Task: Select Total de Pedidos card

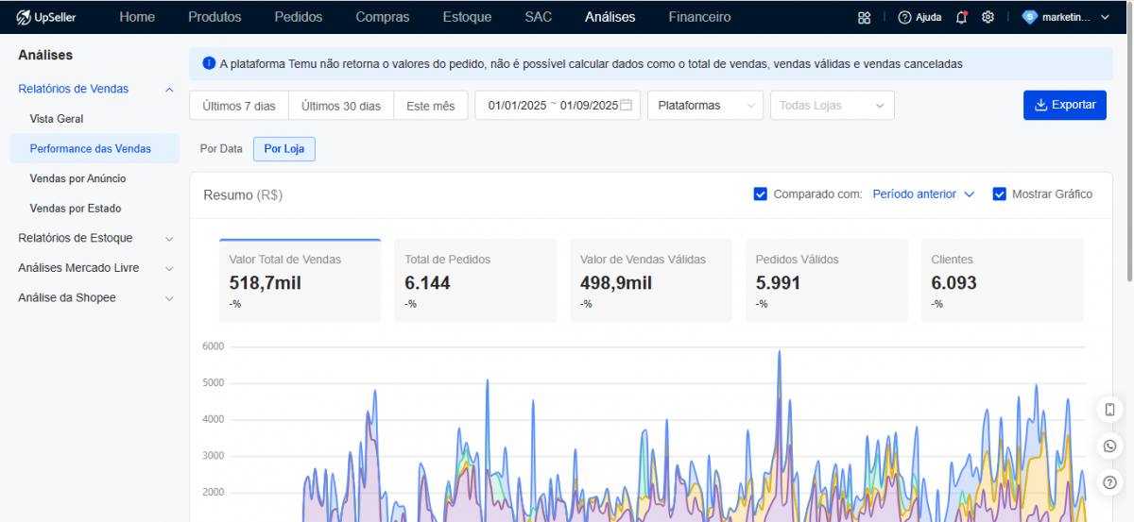Action: click(475, 280)
